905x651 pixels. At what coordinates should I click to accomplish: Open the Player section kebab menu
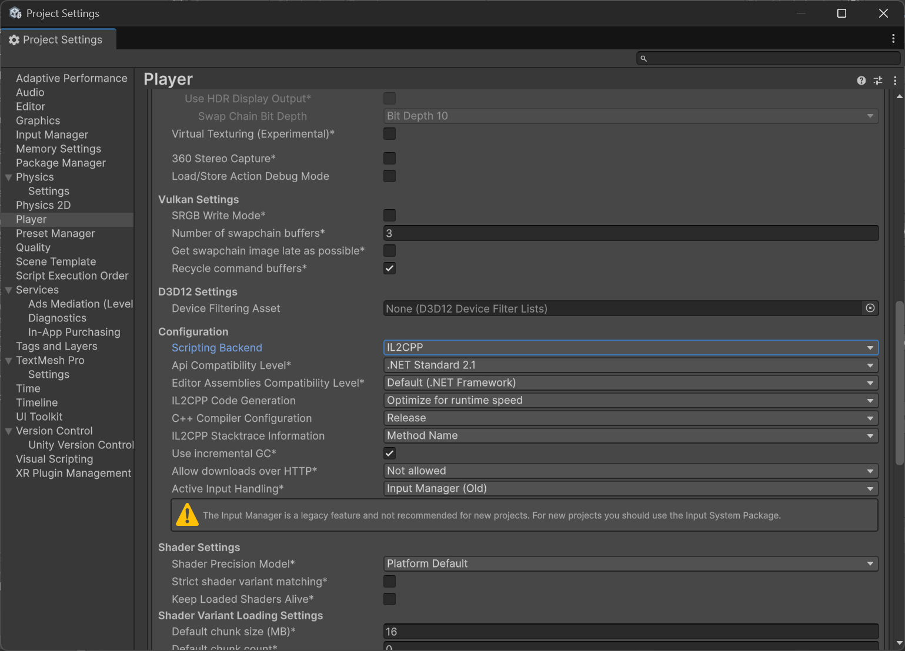pos(895,80)
